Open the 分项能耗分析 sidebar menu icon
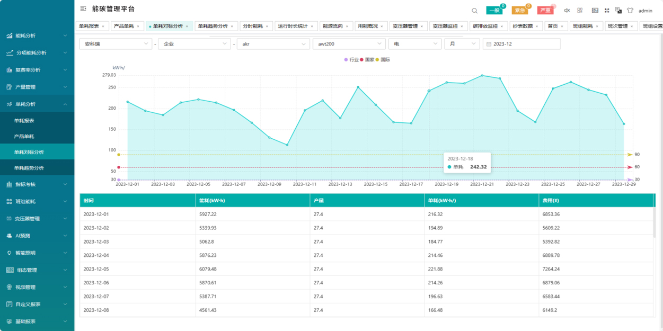Viewport: 663px width, 331px height. [9, 53]
